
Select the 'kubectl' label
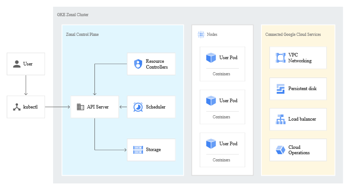[30, 107]
